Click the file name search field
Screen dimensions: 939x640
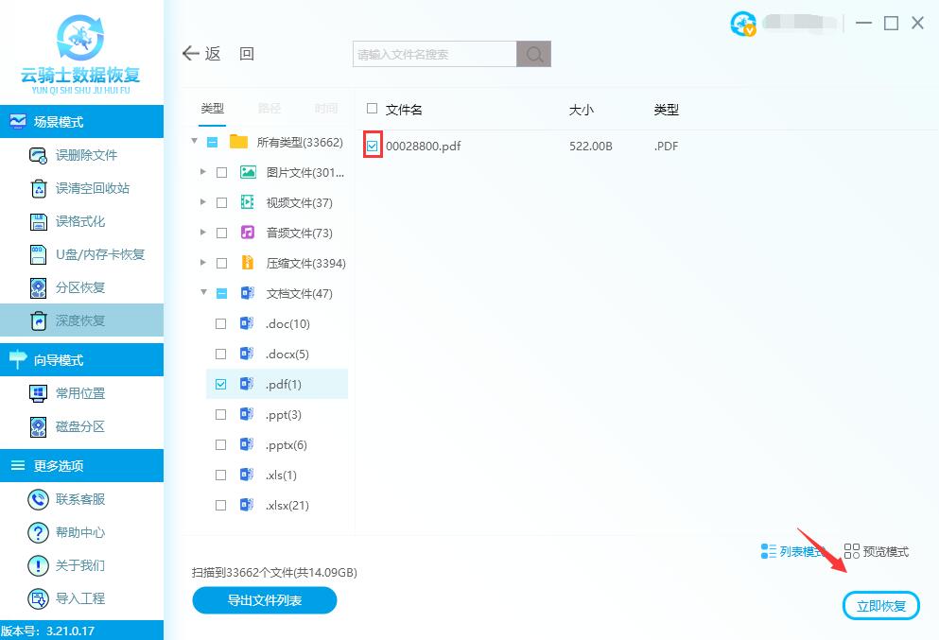tap(435, 54)
